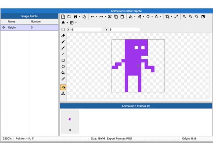Click the Animation 1 Frames (1) header
This screenshot has width=213, height=151.
[136, 106]
